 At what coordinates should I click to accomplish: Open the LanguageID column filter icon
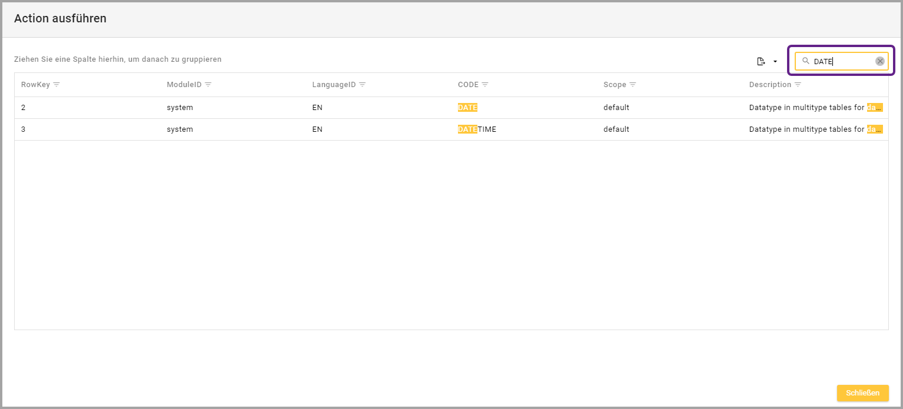(363, 85)
